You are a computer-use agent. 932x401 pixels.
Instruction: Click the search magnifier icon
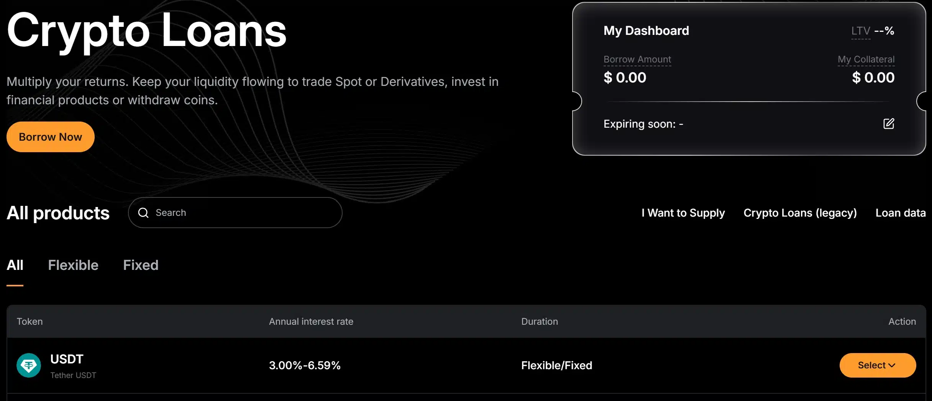pos(144,212)
